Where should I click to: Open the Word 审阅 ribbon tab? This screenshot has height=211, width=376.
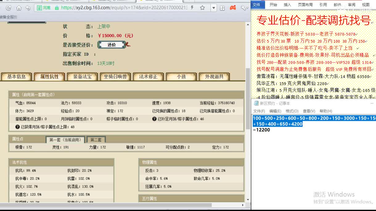click(352, 5)
